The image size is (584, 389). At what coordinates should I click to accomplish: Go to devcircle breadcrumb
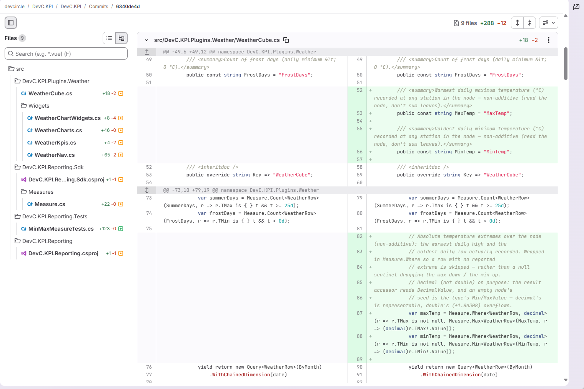[15, 7]
